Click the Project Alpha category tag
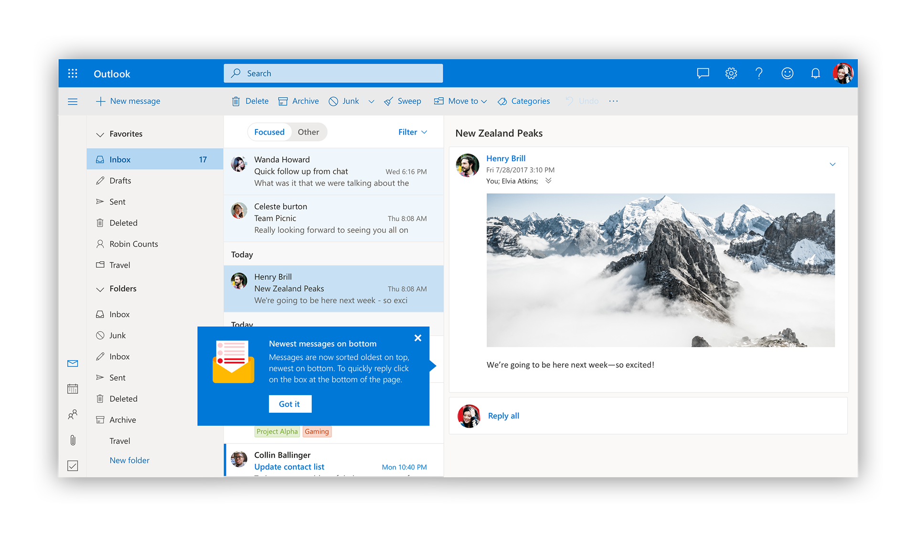The height and width of the screenshot is (537, 917). [277, 431]
